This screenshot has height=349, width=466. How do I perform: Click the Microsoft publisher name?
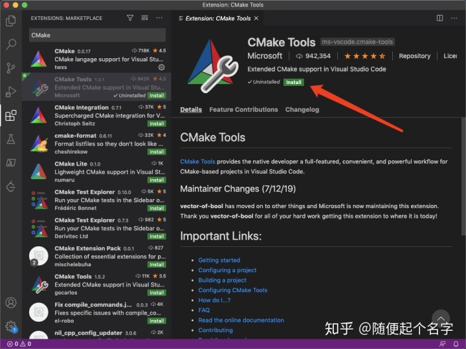click(265, 56)
